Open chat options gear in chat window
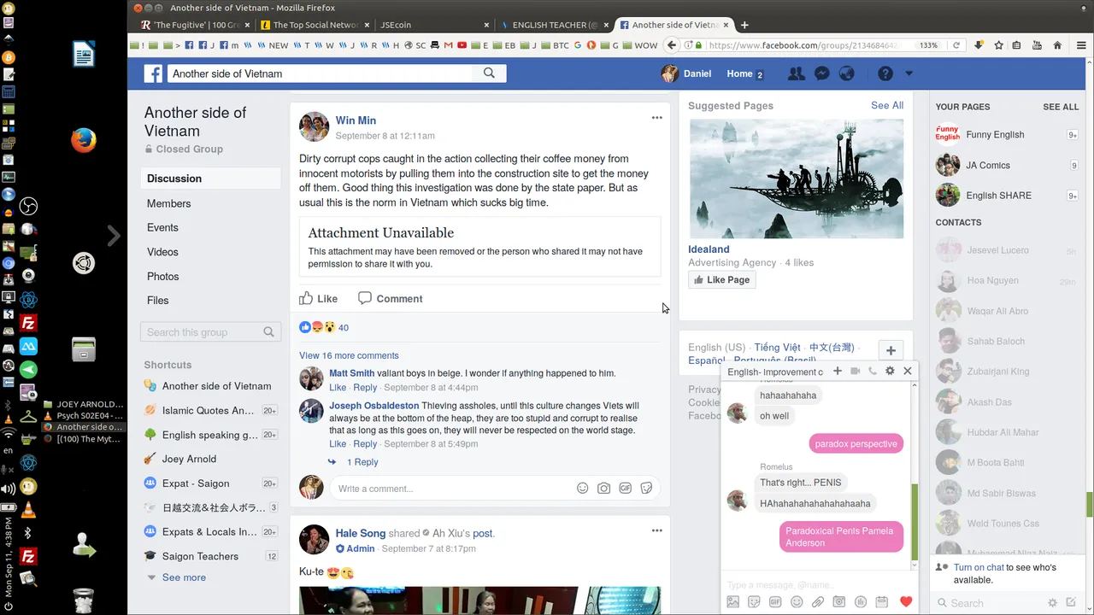This screenshot has height=615, width=1094. 890,371
